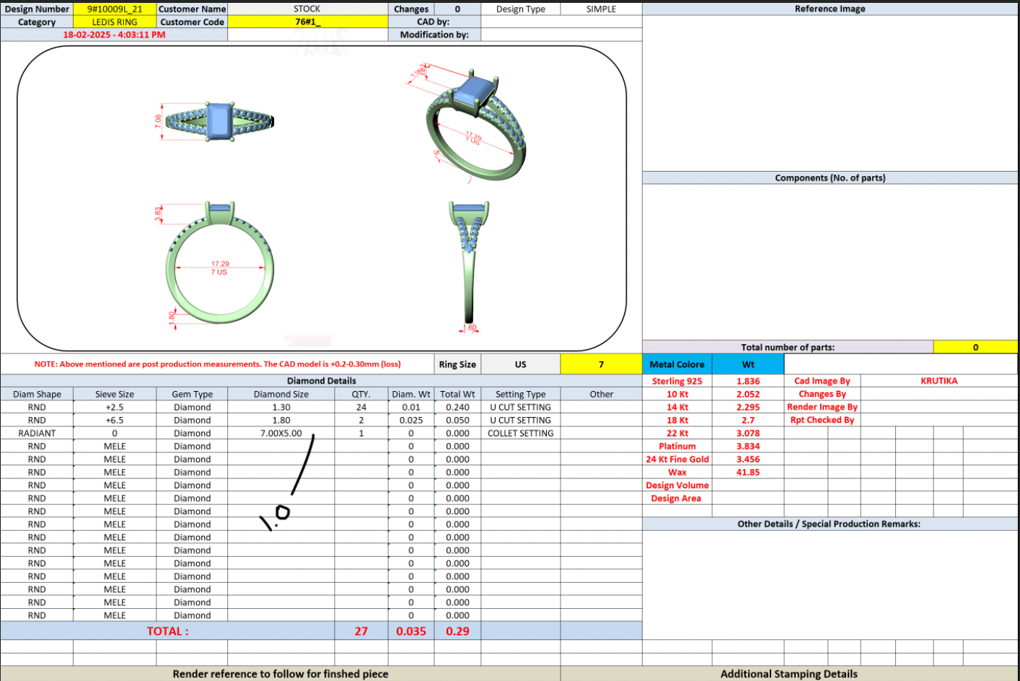
Task: Select the Cad Image By label
Action: [822, 382]
